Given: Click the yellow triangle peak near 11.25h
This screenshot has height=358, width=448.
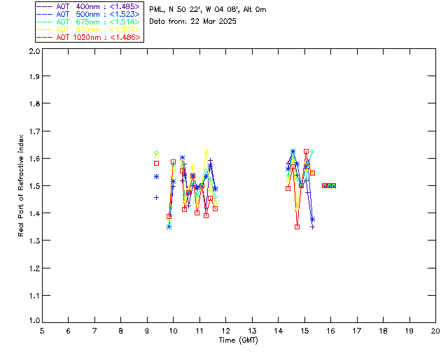Looking at the screenshot, I should tap(206, 152).
